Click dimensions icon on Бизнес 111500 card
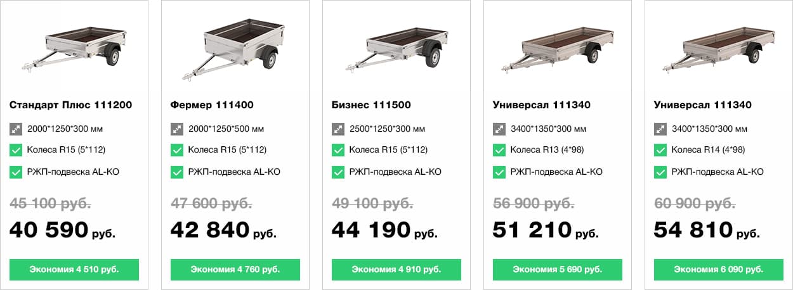The height and width of the screenshot is (290, 793). click(338, 129)
